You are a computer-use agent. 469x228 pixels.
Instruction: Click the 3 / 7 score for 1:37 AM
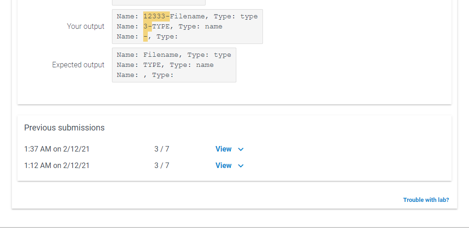click(162, 149)
